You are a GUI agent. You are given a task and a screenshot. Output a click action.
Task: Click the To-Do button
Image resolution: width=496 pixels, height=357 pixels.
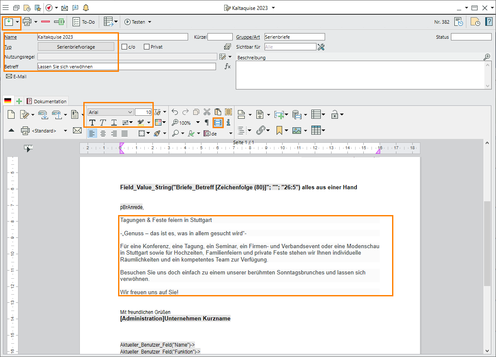coord(84,22)
